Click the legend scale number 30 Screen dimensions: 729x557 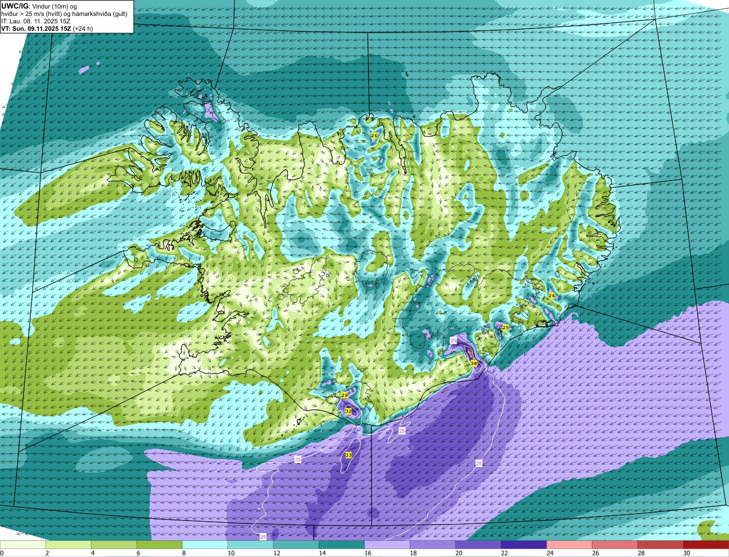tap(686, 553)
